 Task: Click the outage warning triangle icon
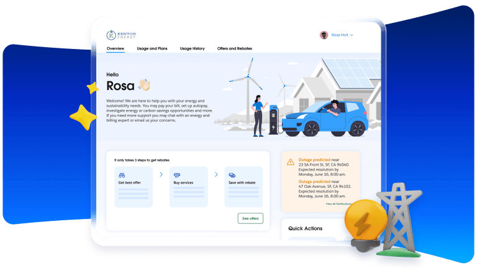[x=291, y=162]
